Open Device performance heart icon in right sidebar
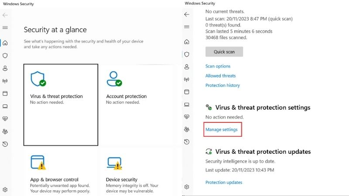 click(x=187, y=117)
